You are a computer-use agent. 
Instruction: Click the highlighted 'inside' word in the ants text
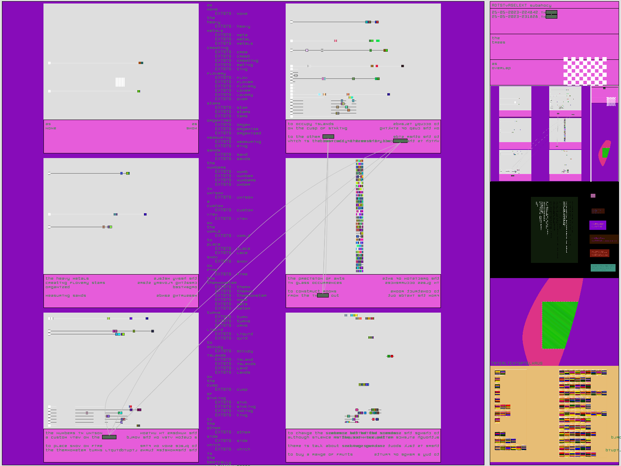point(323,296)
